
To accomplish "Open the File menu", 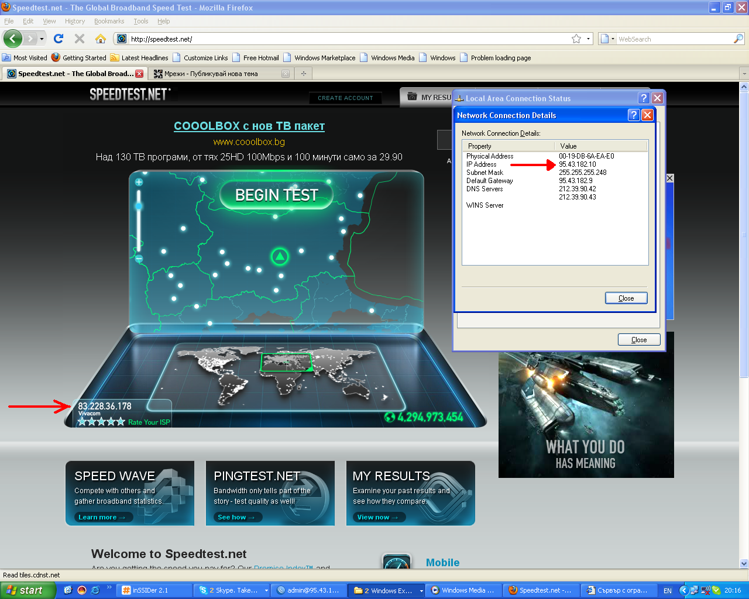I will tap(9, 21).
